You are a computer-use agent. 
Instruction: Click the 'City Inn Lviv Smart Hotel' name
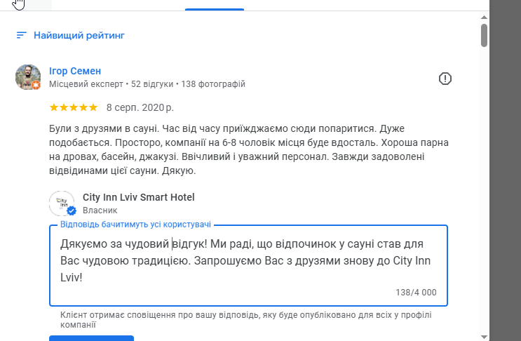click(139, 197)
